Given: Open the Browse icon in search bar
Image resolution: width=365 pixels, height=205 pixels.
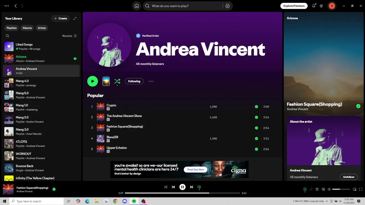Looking at the screenshot, I should (x=228, y=6).
